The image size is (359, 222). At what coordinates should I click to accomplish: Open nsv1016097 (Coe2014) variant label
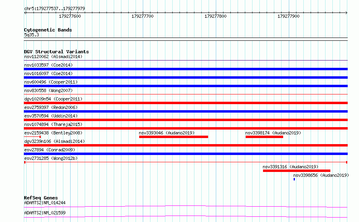[x=48, y=73]
